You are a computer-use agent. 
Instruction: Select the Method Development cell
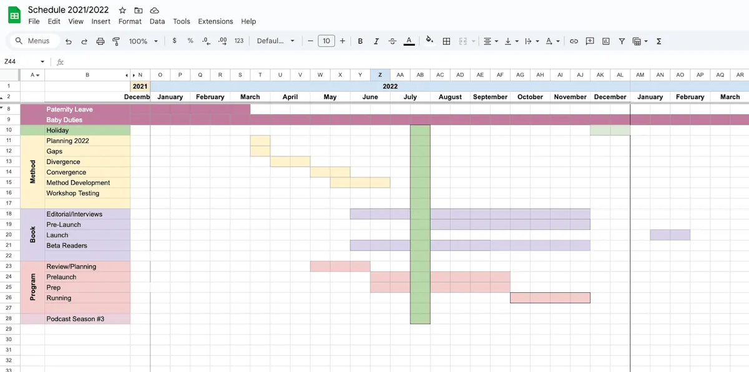pyautogui.click(x=87, y=183)
